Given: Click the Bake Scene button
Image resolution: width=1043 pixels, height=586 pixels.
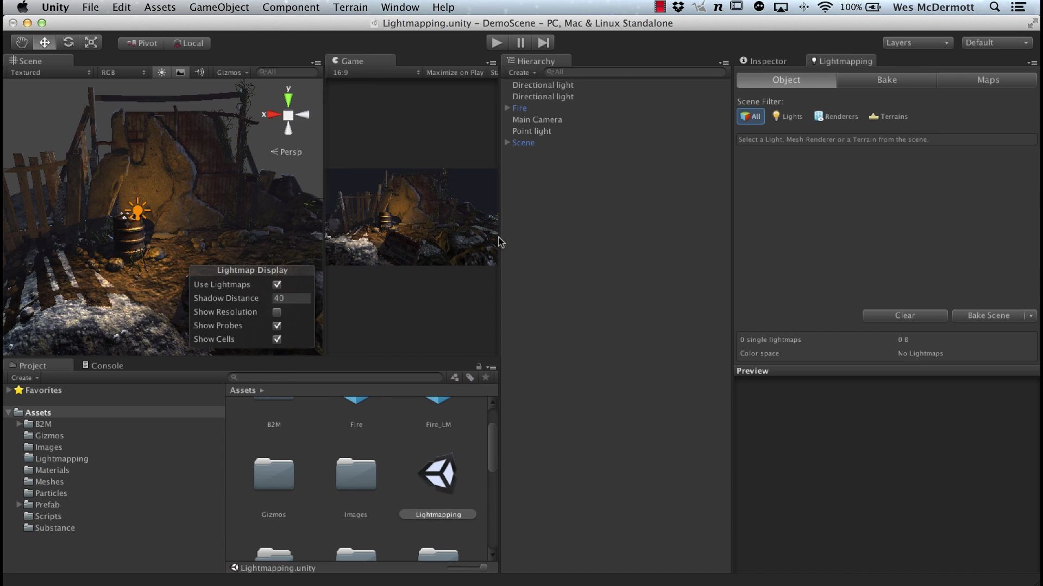Looking at the screenshot, I should coord(988,315).
